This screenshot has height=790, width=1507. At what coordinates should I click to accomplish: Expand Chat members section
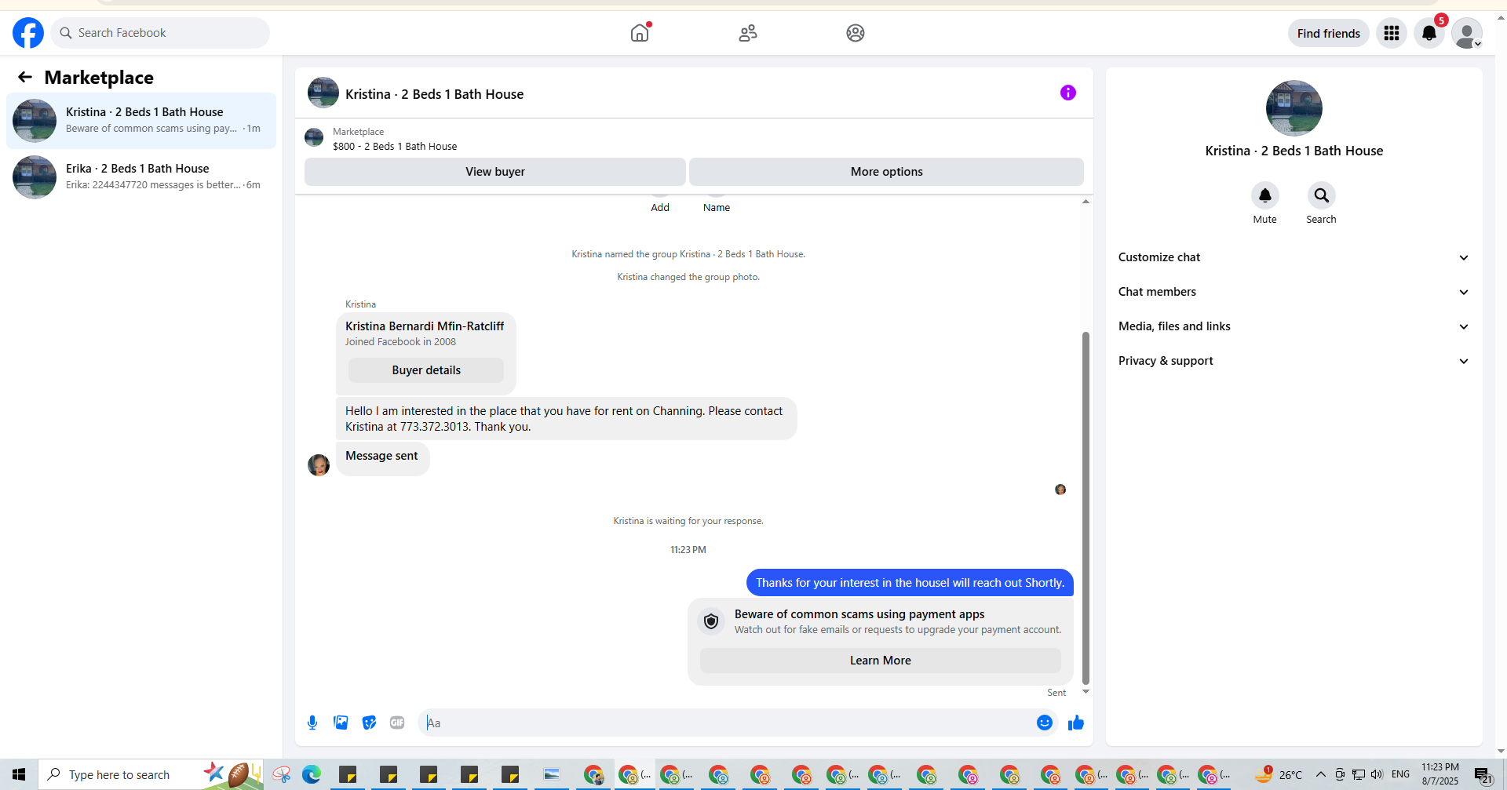click(x=1294, y=292)
